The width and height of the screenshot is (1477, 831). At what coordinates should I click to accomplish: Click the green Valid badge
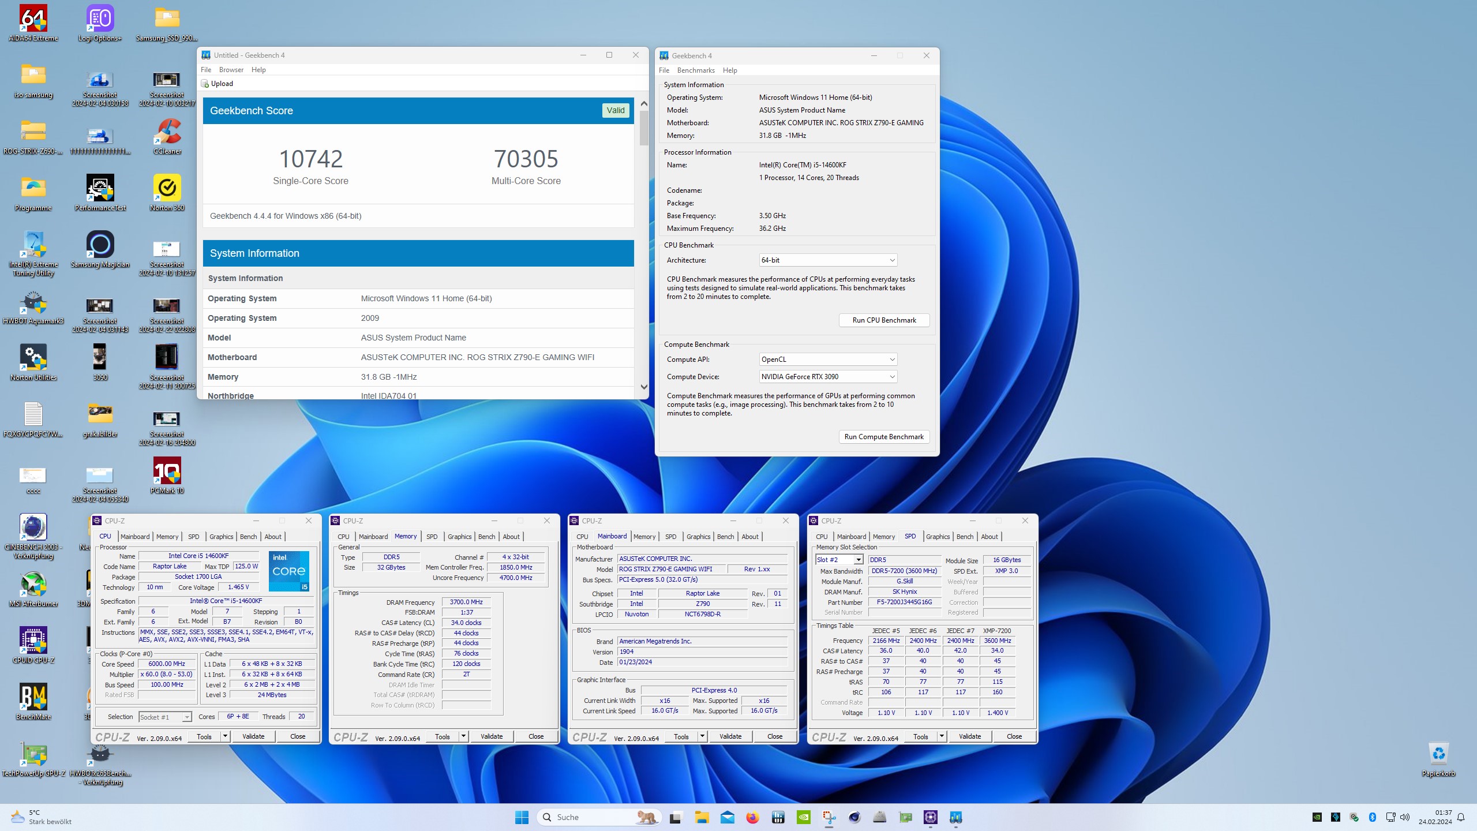[x=615, y=111]
